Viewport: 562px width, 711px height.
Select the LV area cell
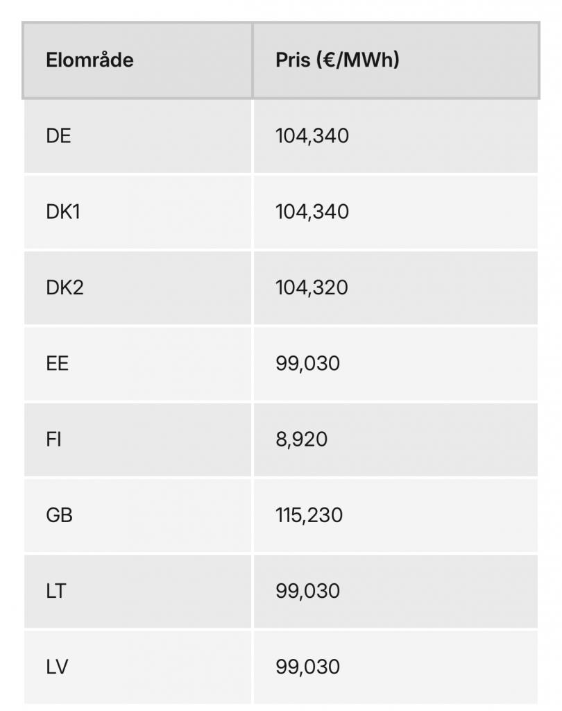tap(137, 667)
